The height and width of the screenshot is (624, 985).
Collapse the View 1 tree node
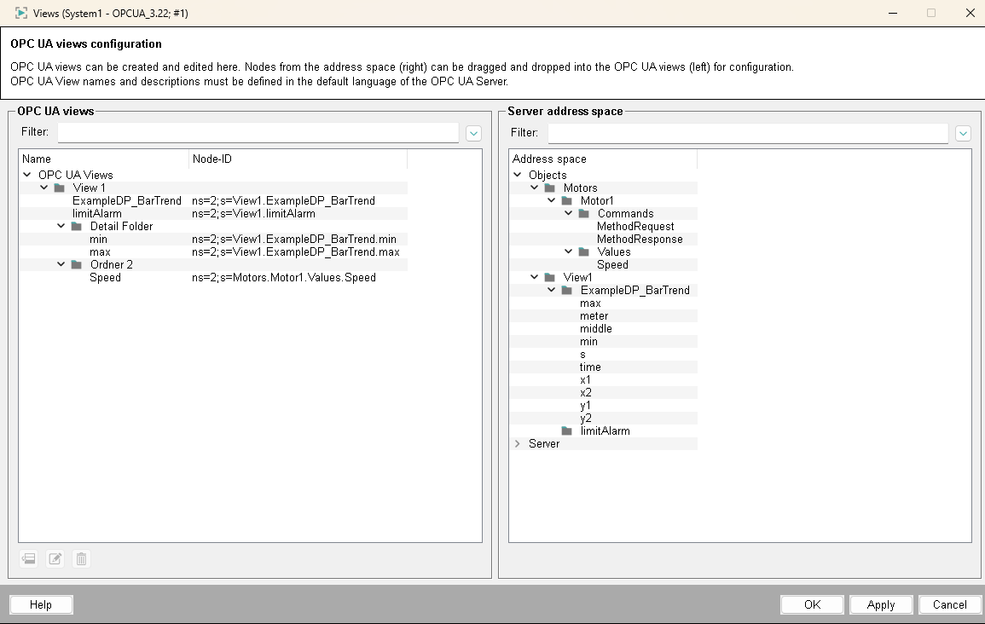point(43,188)
